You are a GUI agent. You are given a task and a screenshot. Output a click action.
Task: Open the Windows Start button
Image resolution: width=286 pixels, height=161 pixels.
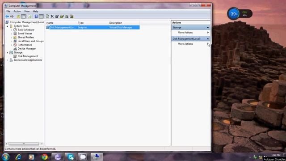pos(5,157)
